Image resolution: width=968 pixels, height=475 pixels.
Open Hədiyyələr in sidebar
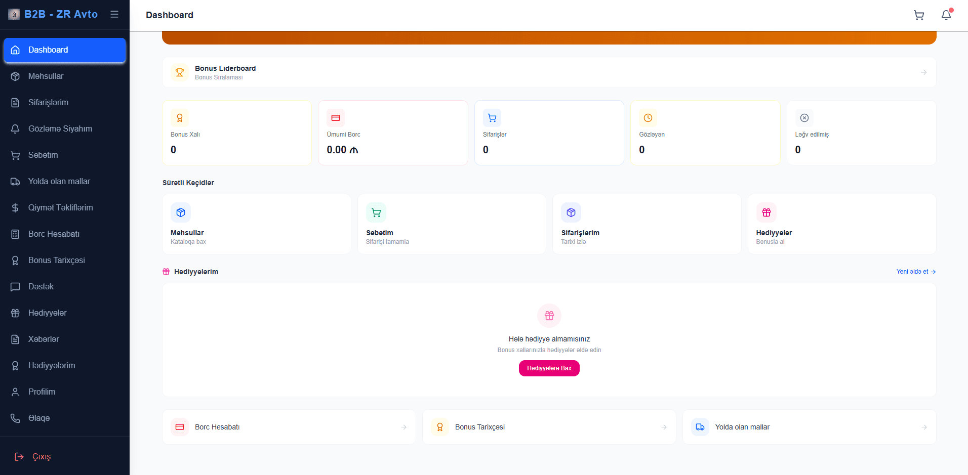click(x=65, y=313)
